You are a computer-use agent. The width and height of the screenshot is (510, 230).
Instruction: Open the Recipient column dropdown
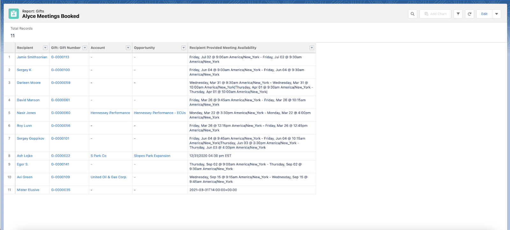point(45,48)
